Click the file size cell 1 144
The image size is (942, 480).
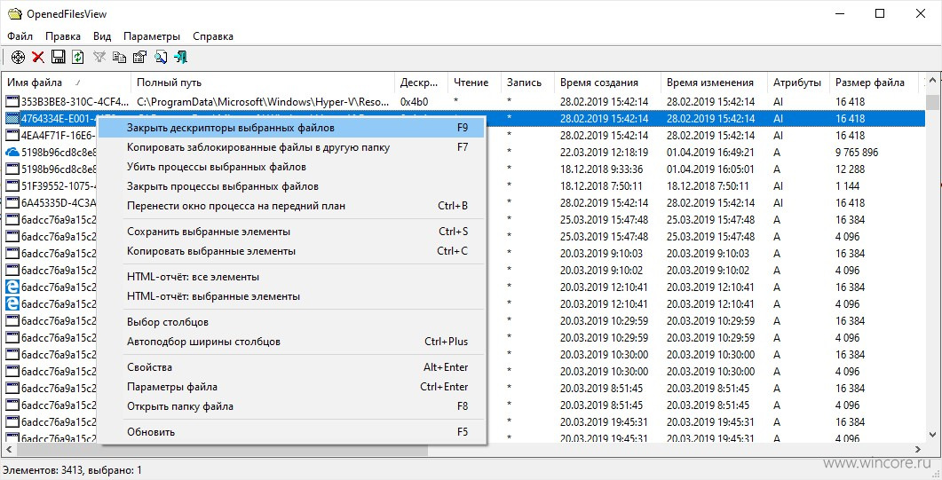[847, 186]
